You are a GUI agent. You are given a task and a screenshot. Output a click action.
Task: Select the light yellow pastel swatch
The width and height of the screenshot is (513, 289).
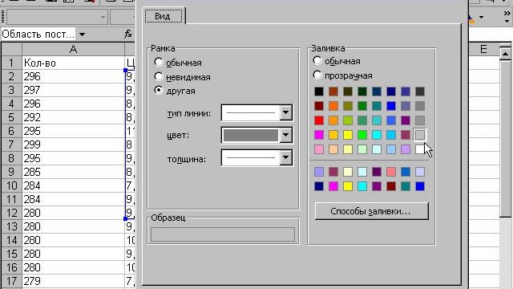[348, 149]
